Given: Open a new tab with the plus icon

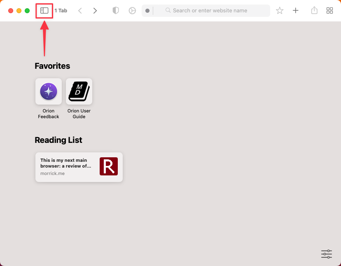Looking at the screenshot, I should [296, 10].
